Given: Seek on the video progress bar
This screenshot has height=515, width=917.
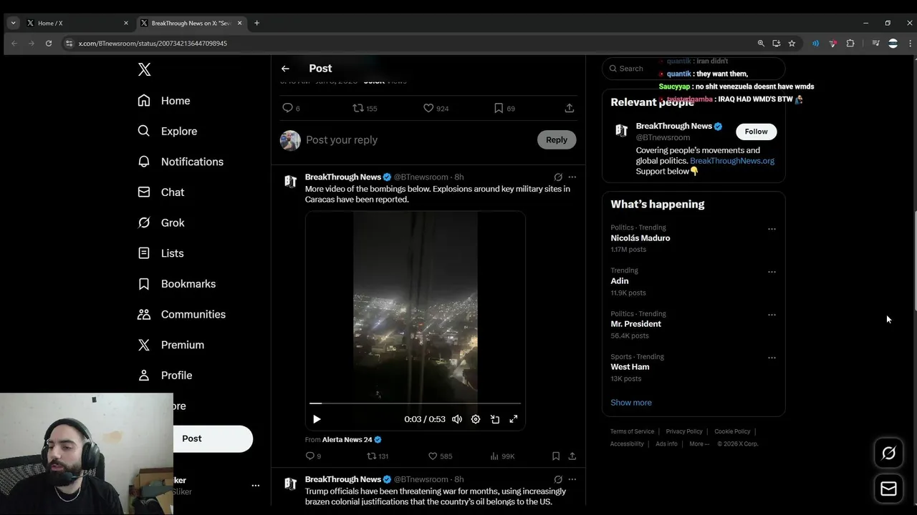Looking at the screenshot, I should pos(415,403).
